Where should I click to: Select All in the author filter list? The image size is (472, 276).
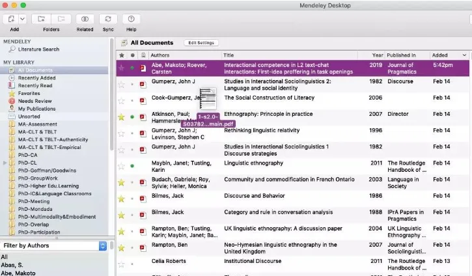pyautogui.click(x=4, y=257)
